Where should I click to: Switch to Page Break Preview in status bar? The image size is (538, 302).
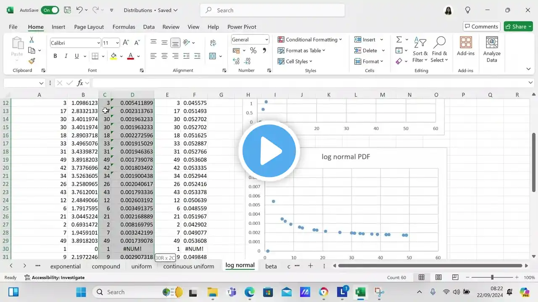(455, 277)
